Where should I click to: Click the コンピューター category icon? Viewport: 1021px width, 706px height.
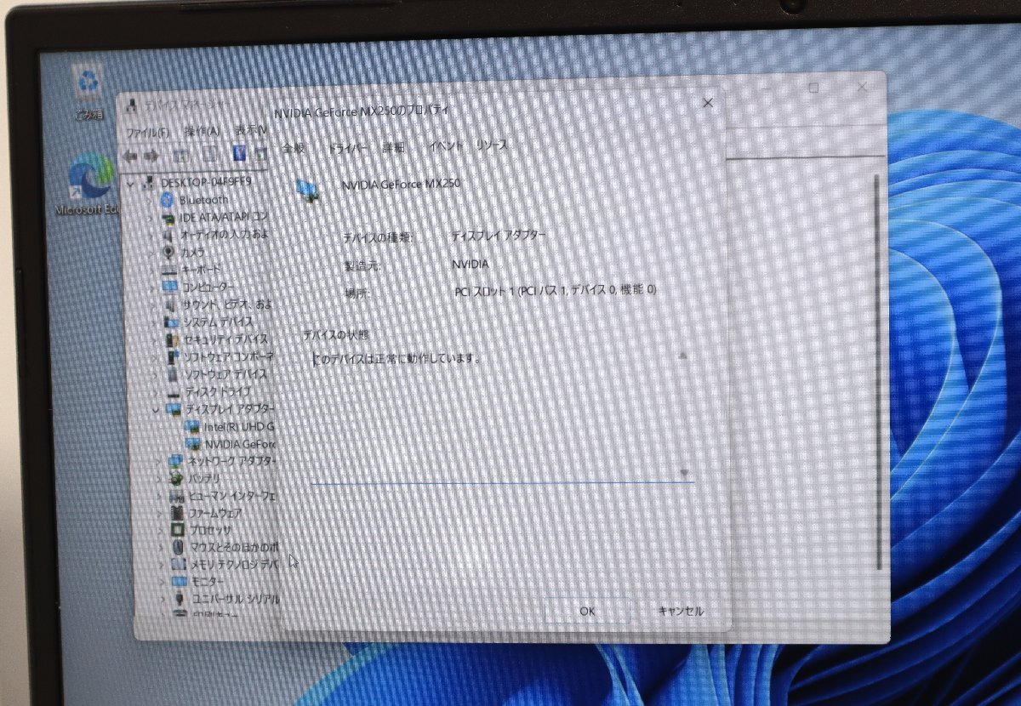[x=168, y=288]
